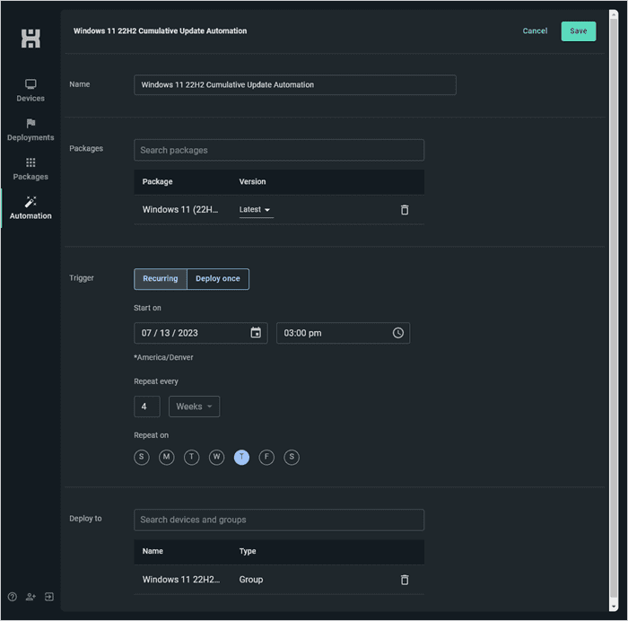The height and width of the screenshot is (621, 628).
Task: Open the Devices section
Action: tap(31, 90)
